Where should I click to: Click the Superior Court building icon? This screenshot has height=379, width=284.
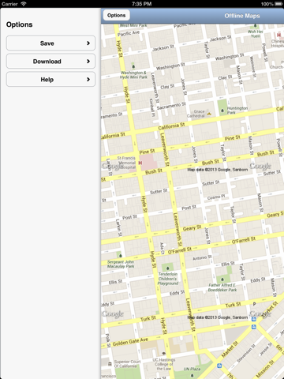(110, 364)
